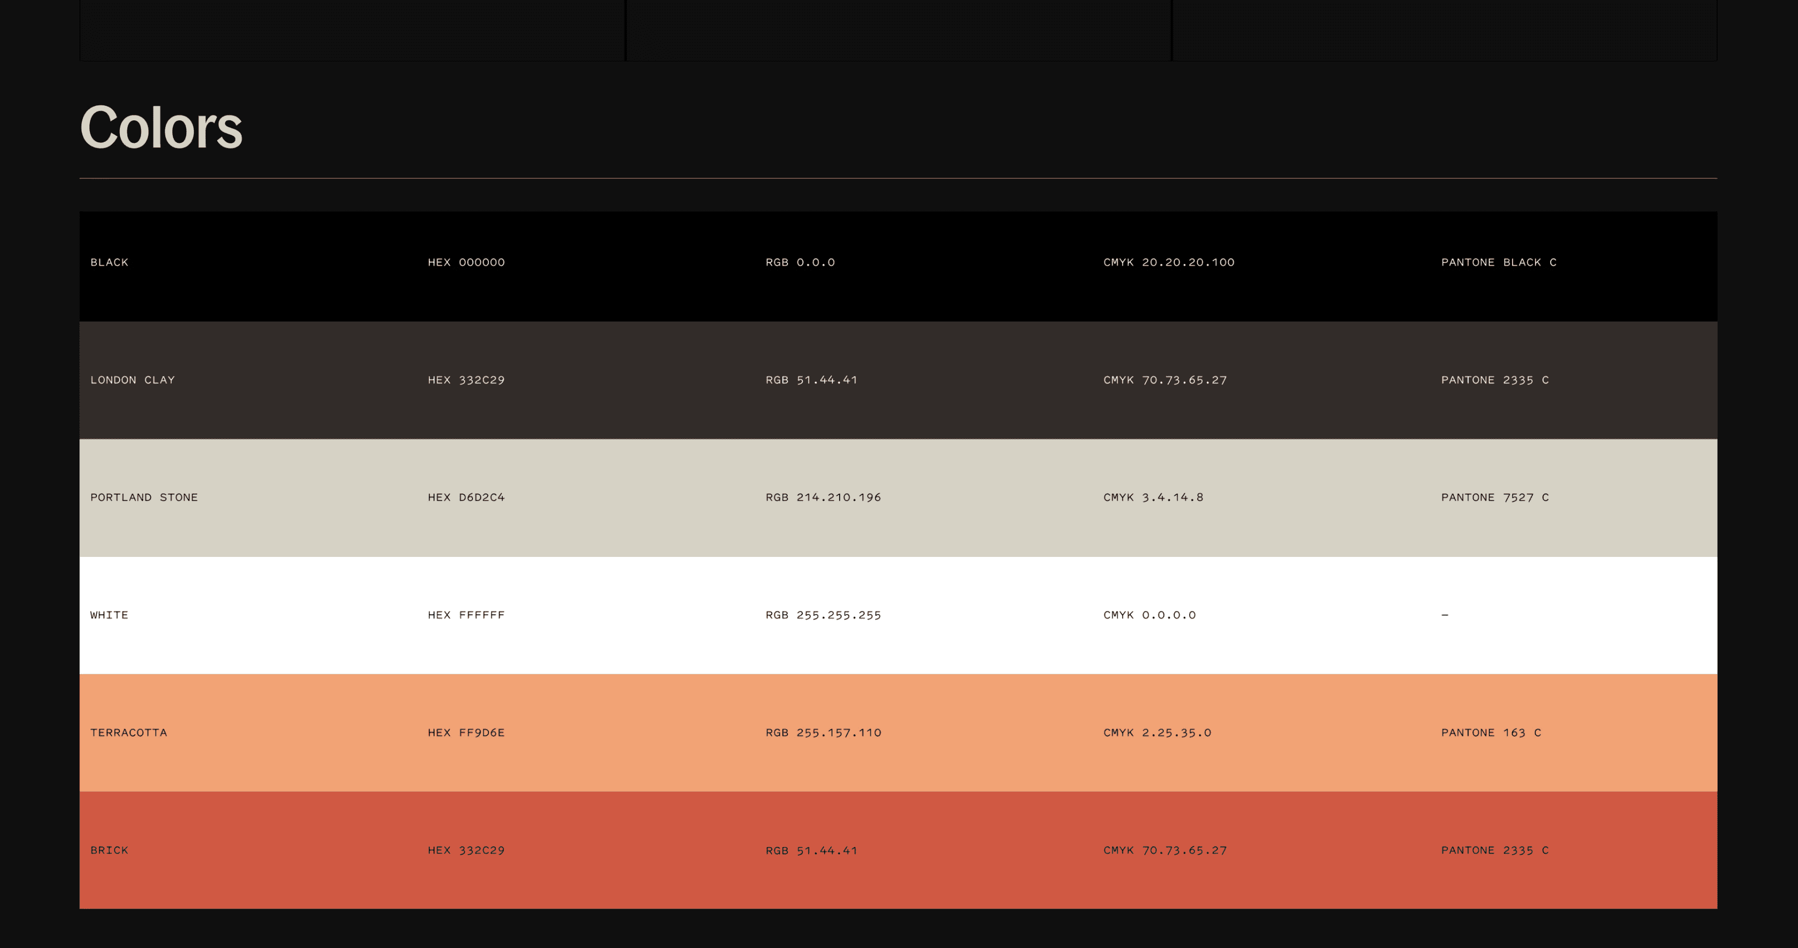Click the Colors section heading
1798x948 pixels.
pyautogui.click(x=161, y=128)
